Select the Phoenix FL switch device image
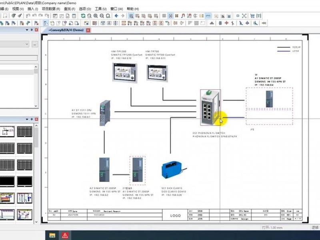 click(x=210, y=107)
